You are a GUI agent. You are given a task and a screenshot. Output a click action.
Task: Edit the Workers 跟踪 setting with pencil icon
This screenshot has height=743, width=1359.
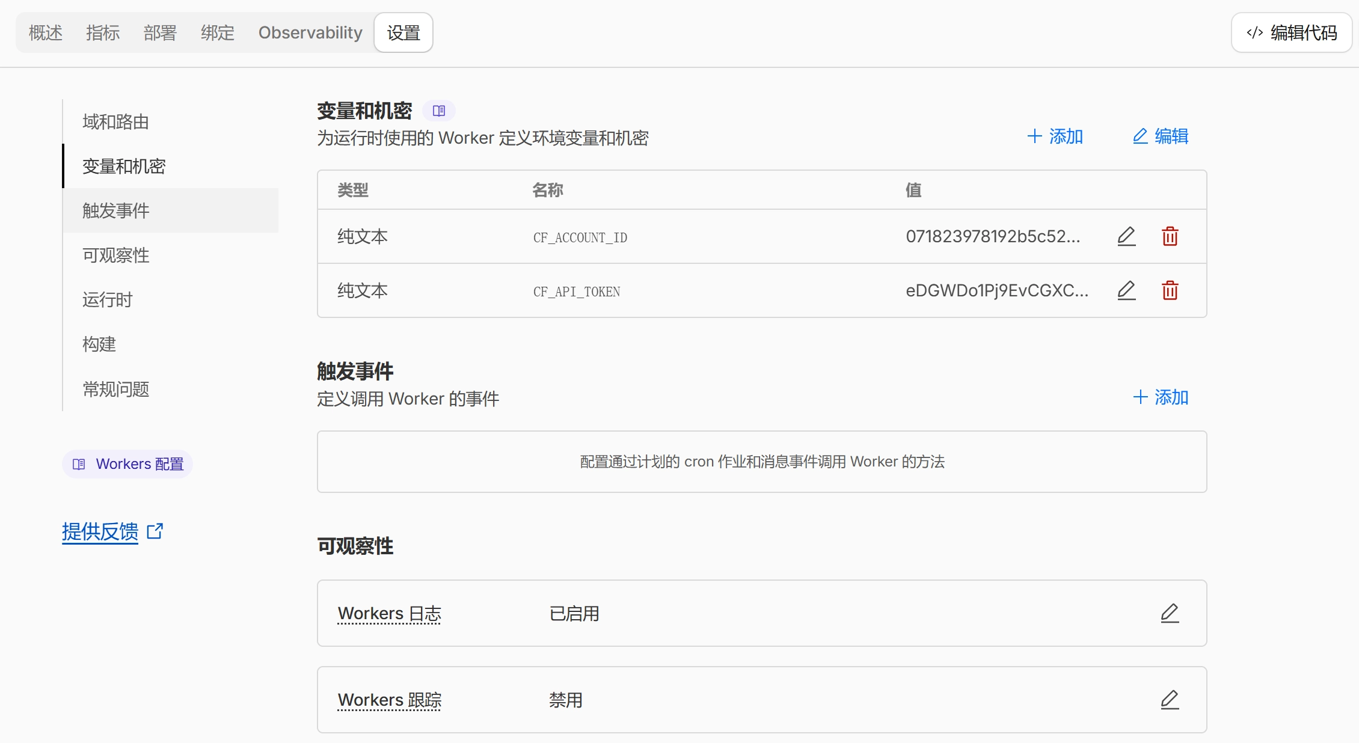pos(1169,700)
